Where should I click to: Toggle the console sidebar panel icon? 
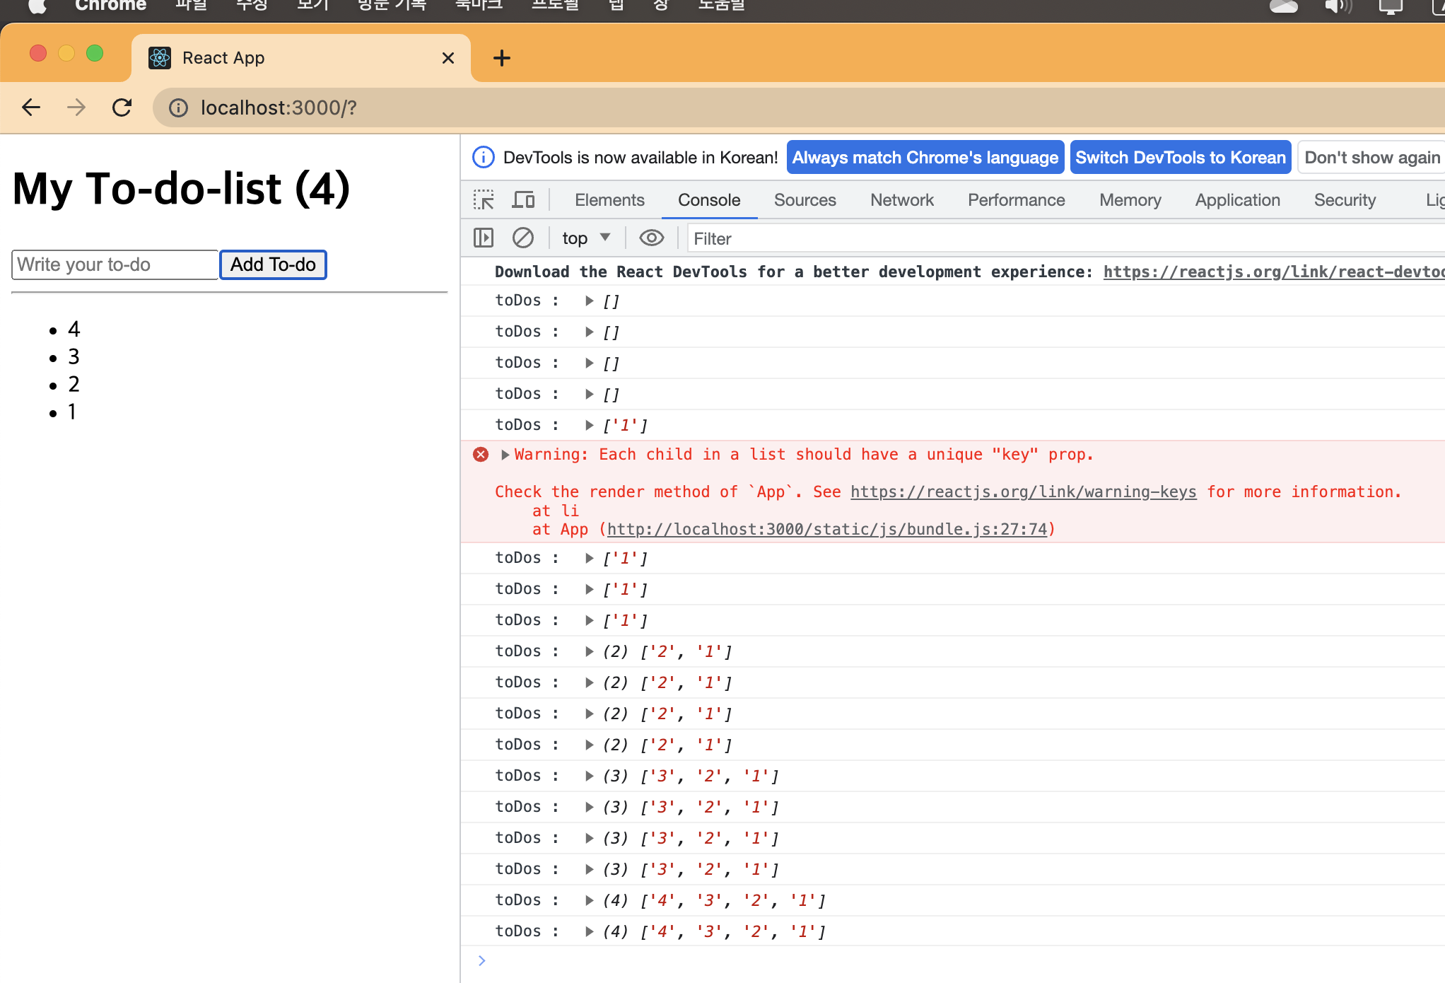pos(484,238)
